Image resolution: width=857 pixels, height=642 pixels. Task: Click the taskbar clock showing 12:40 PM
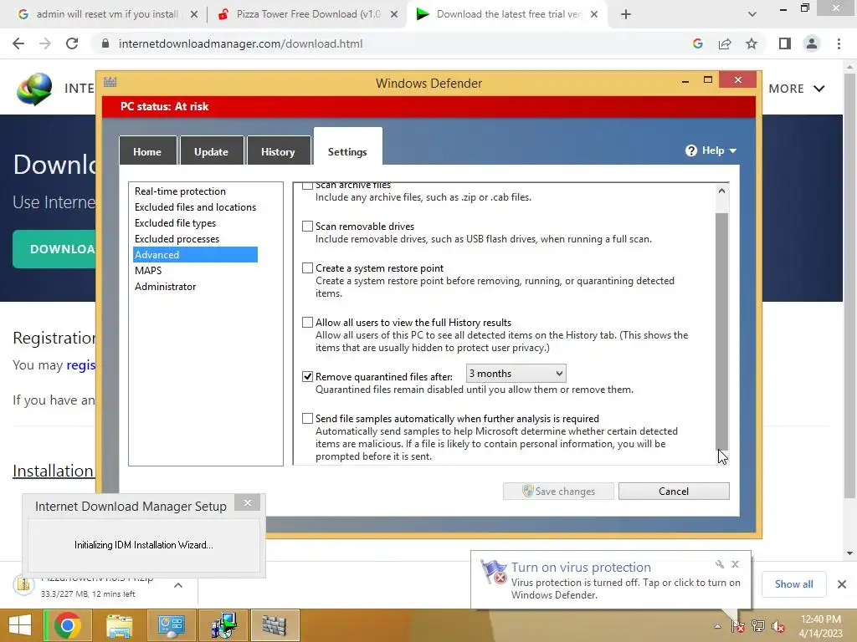(x=820, y=626)
